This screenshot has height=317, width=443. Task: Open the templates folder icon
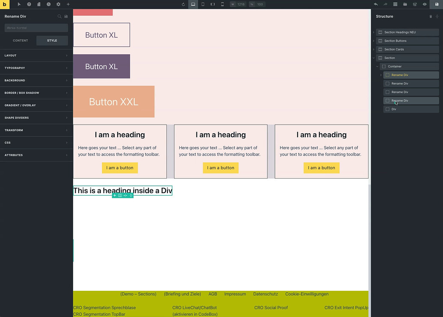[x=405, y=4]
